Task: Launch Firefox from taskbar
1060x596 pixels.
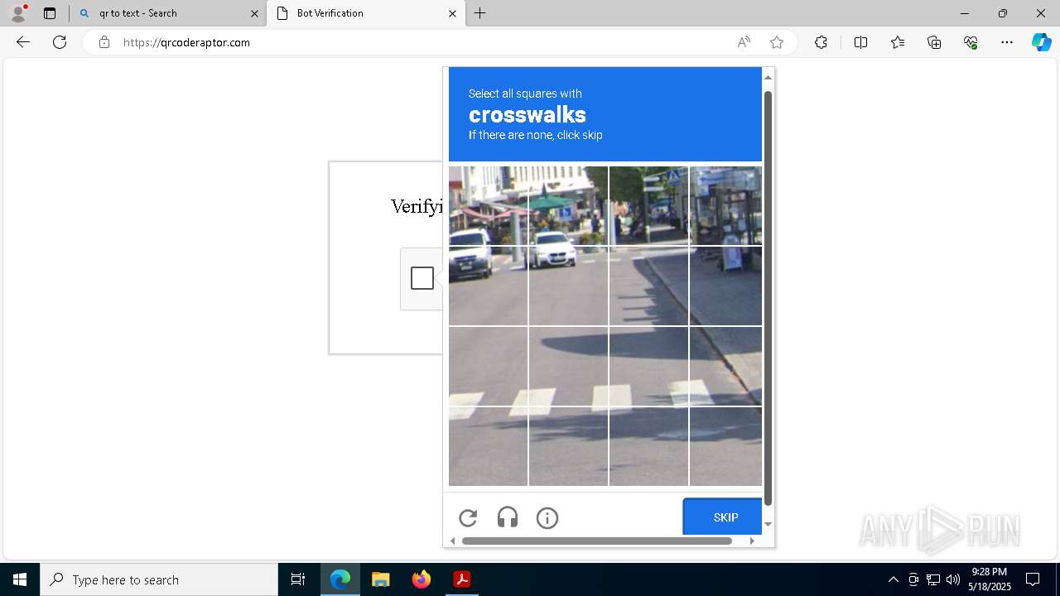Action: [x=422, y=579]
